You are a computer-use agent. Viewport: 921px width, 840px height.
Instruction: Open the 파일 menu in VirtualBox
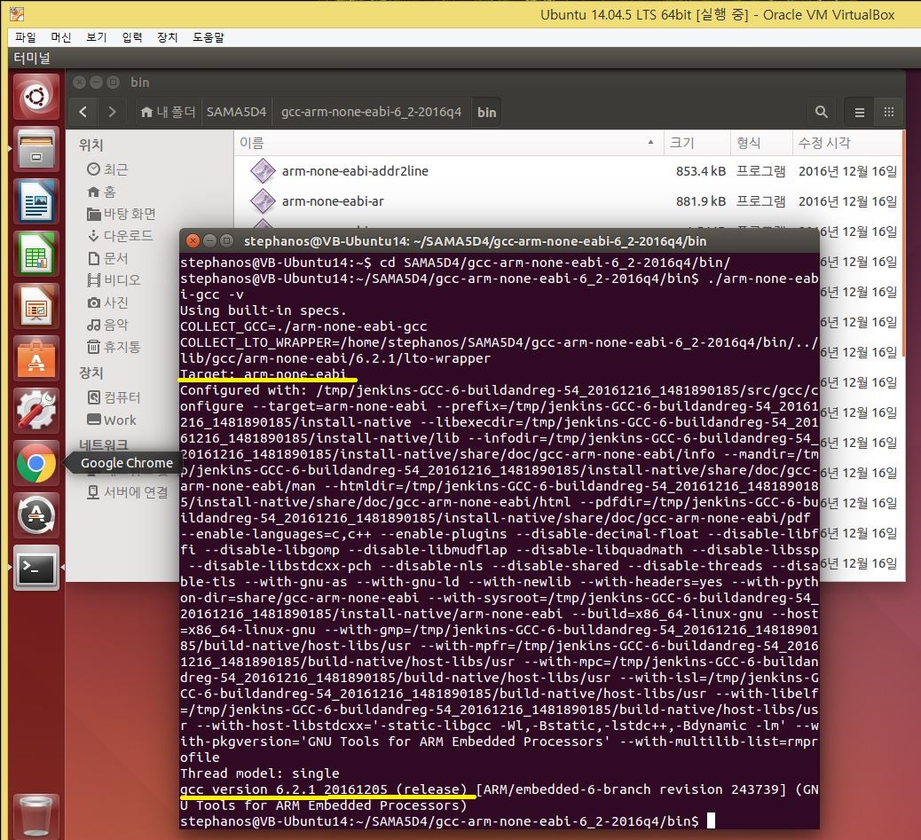[26, 37]
